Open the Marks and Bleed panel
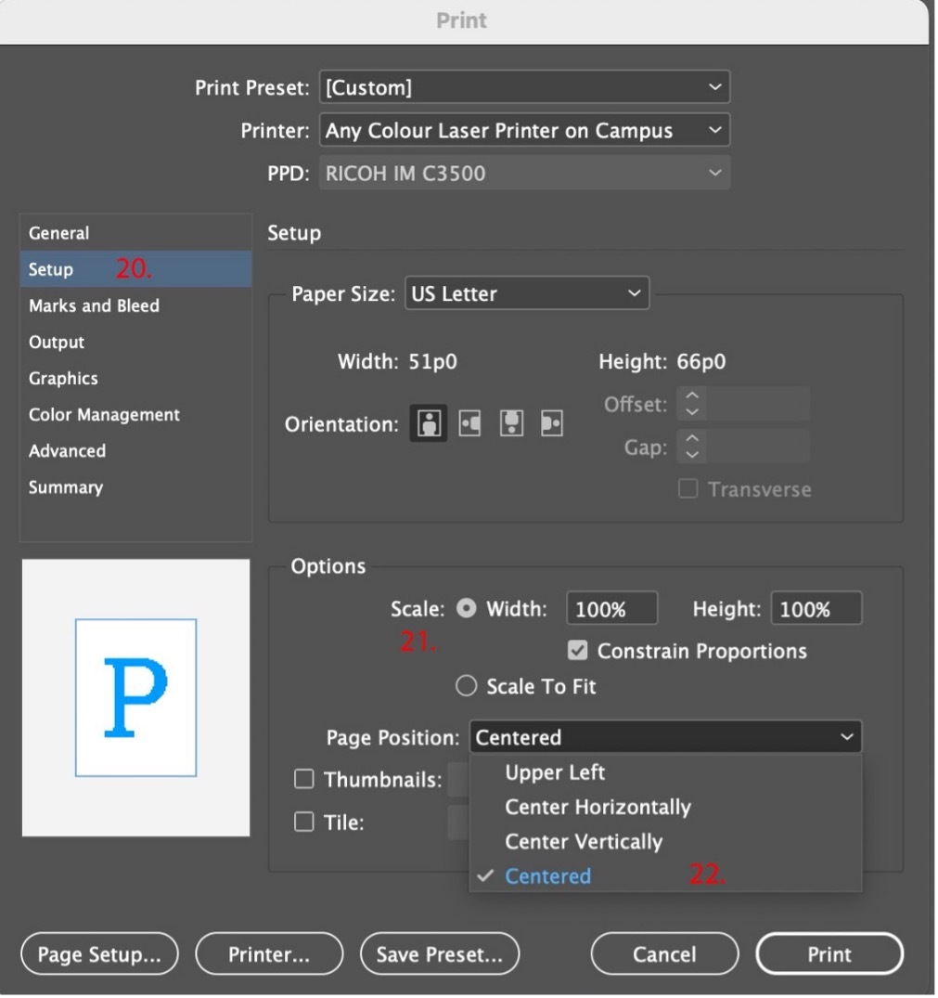938x998 pixels. tap(136, 306)
